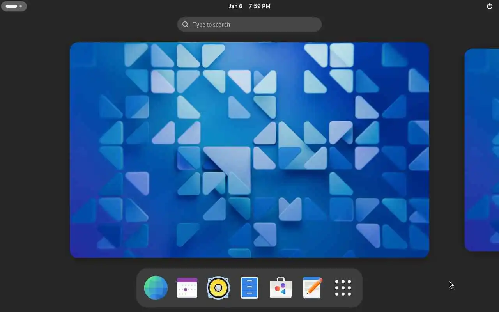Viewport: 499px width, 312px height.
Task: Show all applications grid
Action: click(x=343, y=288)
